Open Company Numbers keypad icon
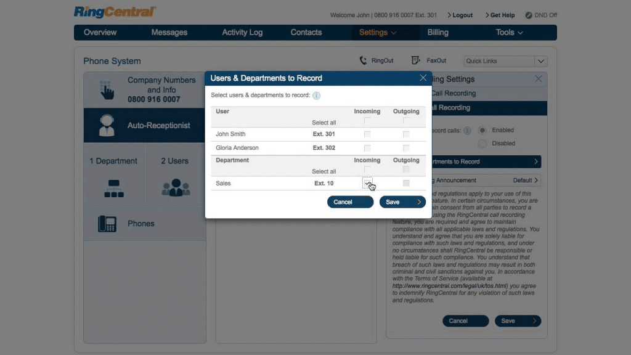The height and width of the screenshot is (355, 631). coord(107,90)
